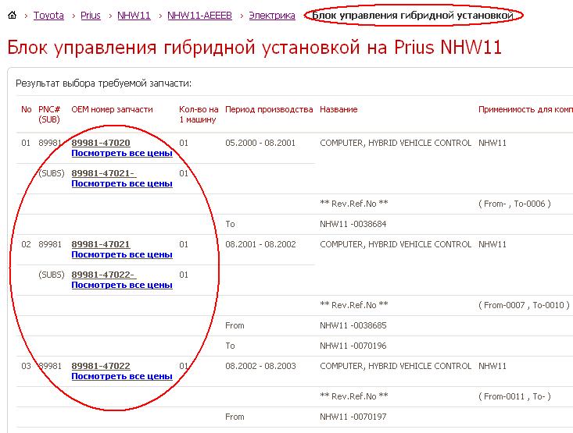Screen dimensions: 573x433
Task: View all prices for row 02 substitute part
Action: (x=121, y=285)
